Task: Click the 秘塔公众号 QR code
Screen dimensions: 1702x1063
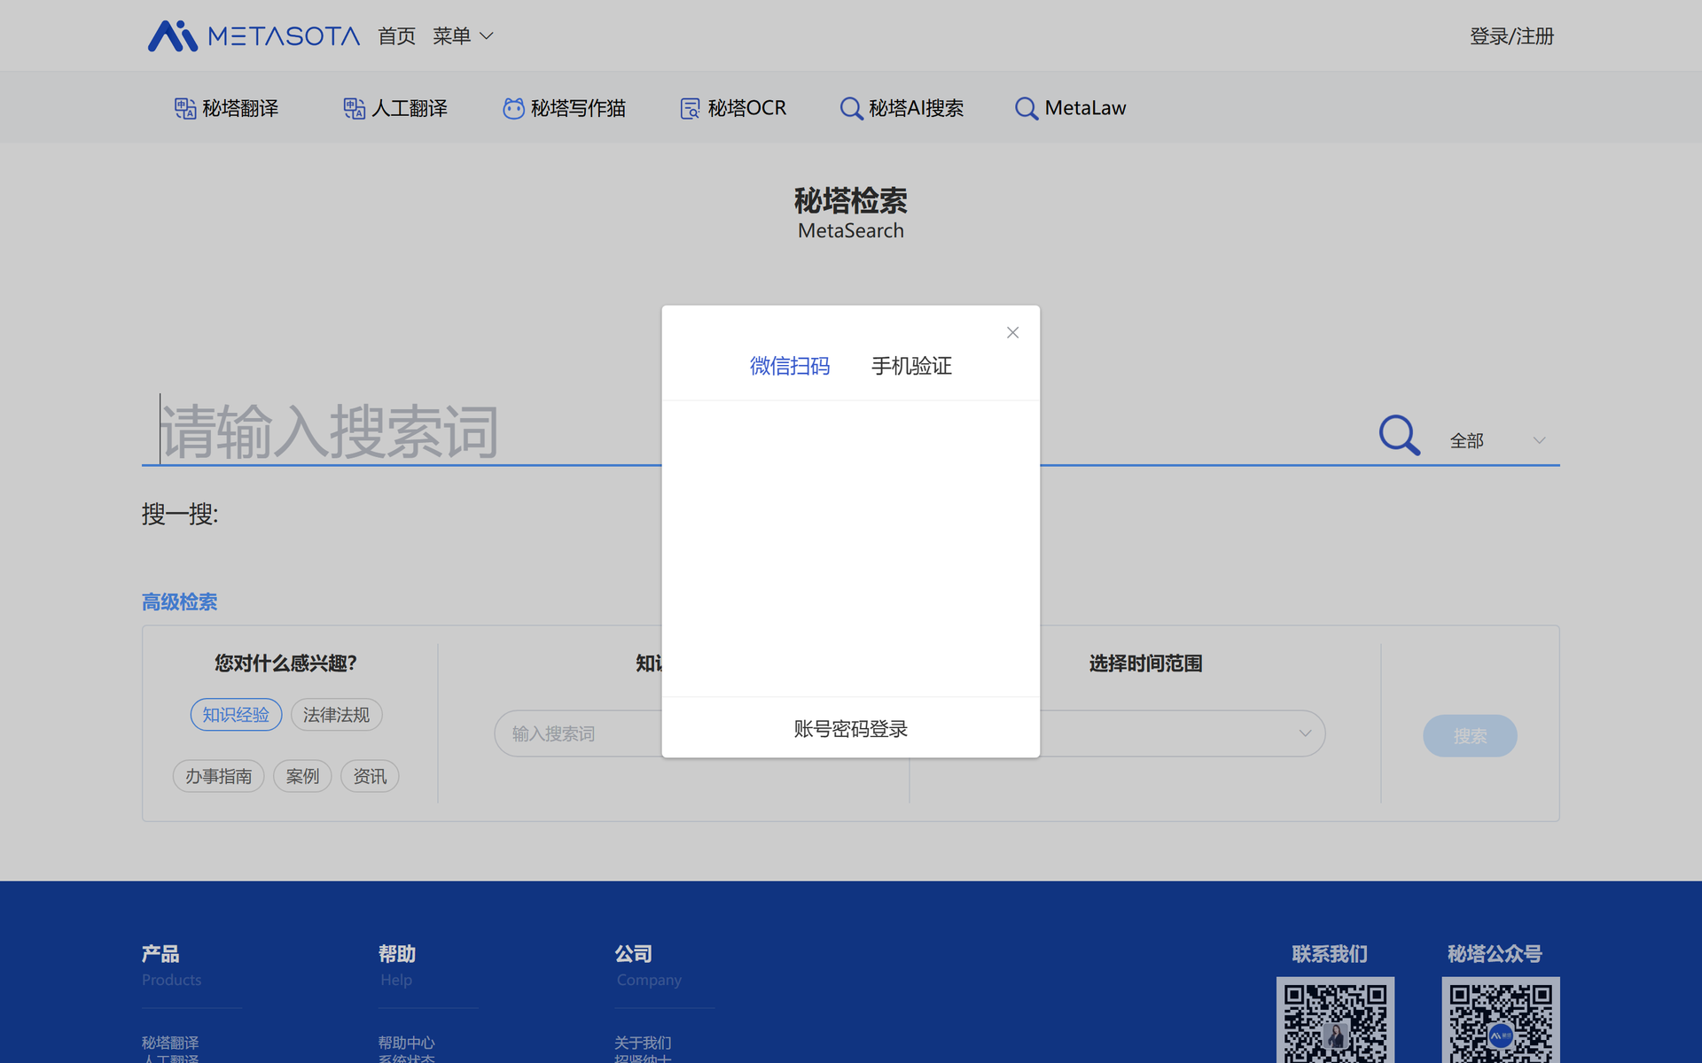Action: [1501, 1020]
